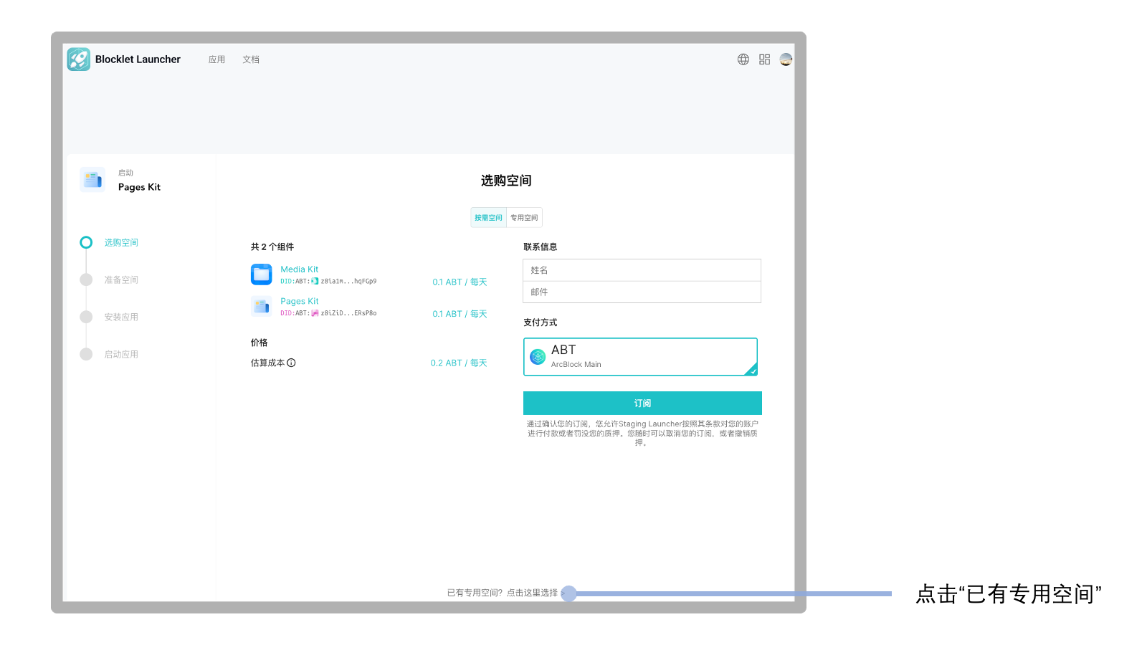The width and height of the screenshot is (1147, 645).
Task: Open the 应用 menu in header
Action: [216, 59]
